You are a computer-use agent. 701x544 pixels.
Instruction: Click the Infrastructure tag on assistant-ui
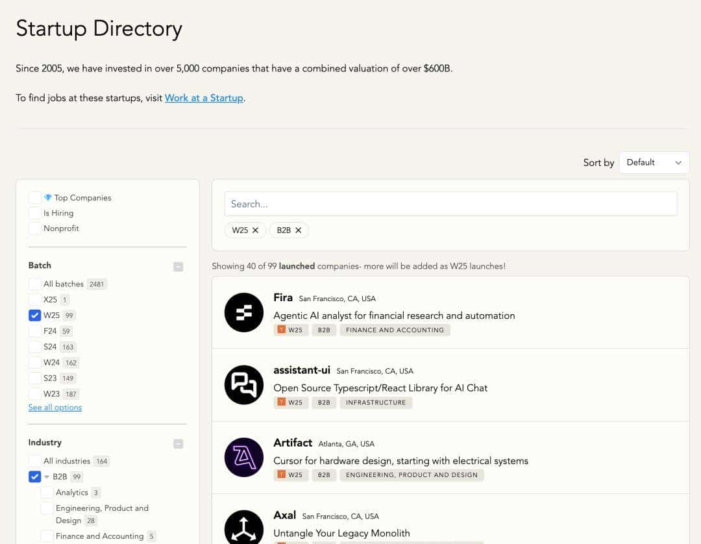click(x=375, y=402)
